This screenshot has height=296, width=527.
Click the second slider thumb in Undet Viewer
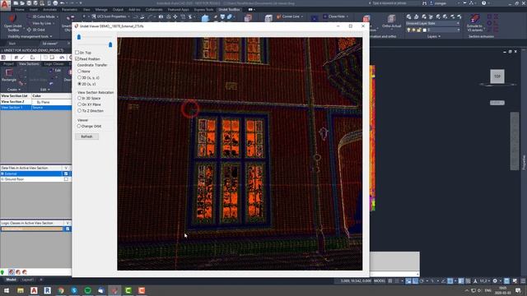(x=110, y=44)
